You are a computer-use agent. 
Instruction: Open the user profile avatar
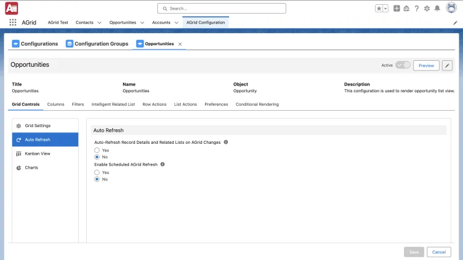point(451,8)
